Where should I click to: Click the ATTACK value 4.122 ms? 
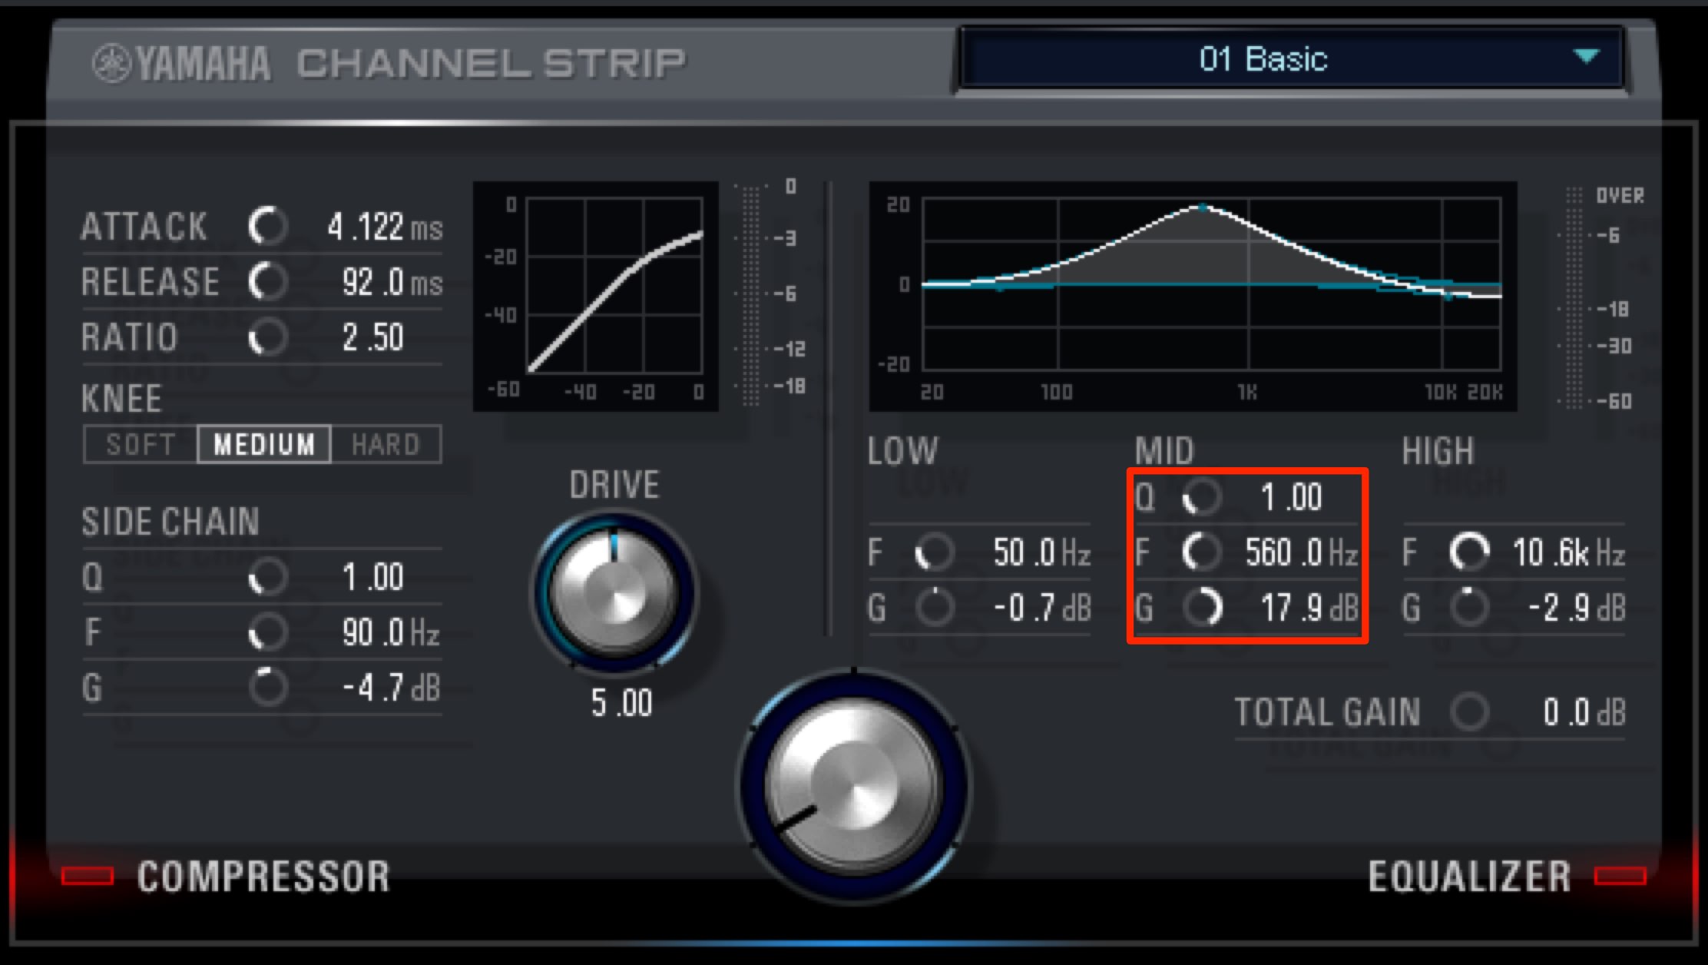(x=385, y=227)
